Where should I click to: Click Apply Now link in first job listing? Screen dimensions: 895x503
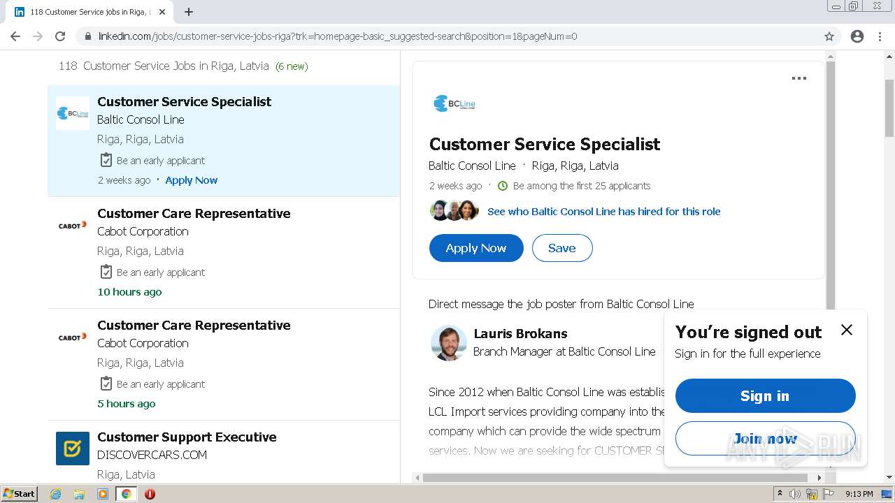[192, 180]
